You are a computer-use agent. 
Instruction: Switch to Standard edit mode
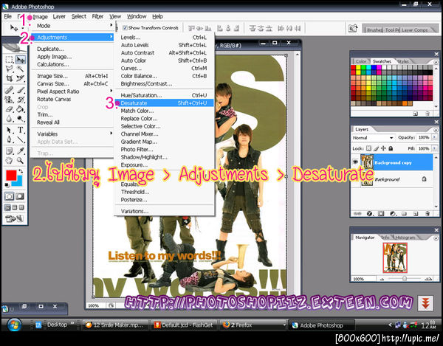pos(9,196)
